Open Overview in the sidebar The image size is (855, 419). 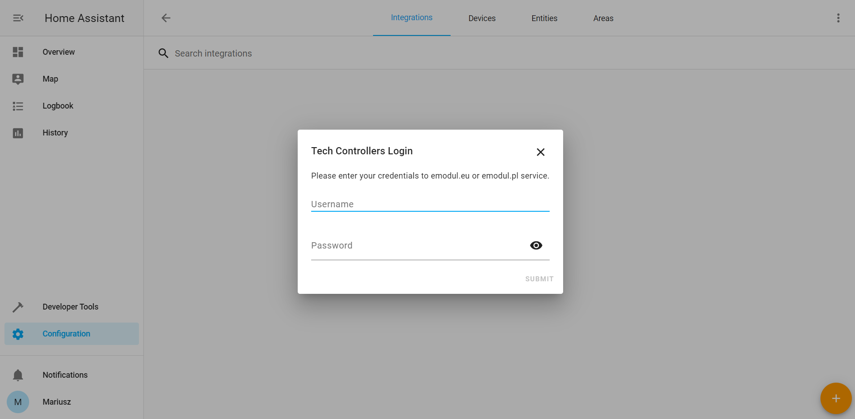[72, 52]
